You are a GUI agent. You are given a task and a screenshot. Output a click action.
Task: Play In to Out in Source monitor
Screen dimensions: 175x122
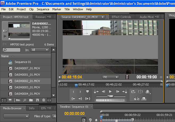[x=88, y=98]
